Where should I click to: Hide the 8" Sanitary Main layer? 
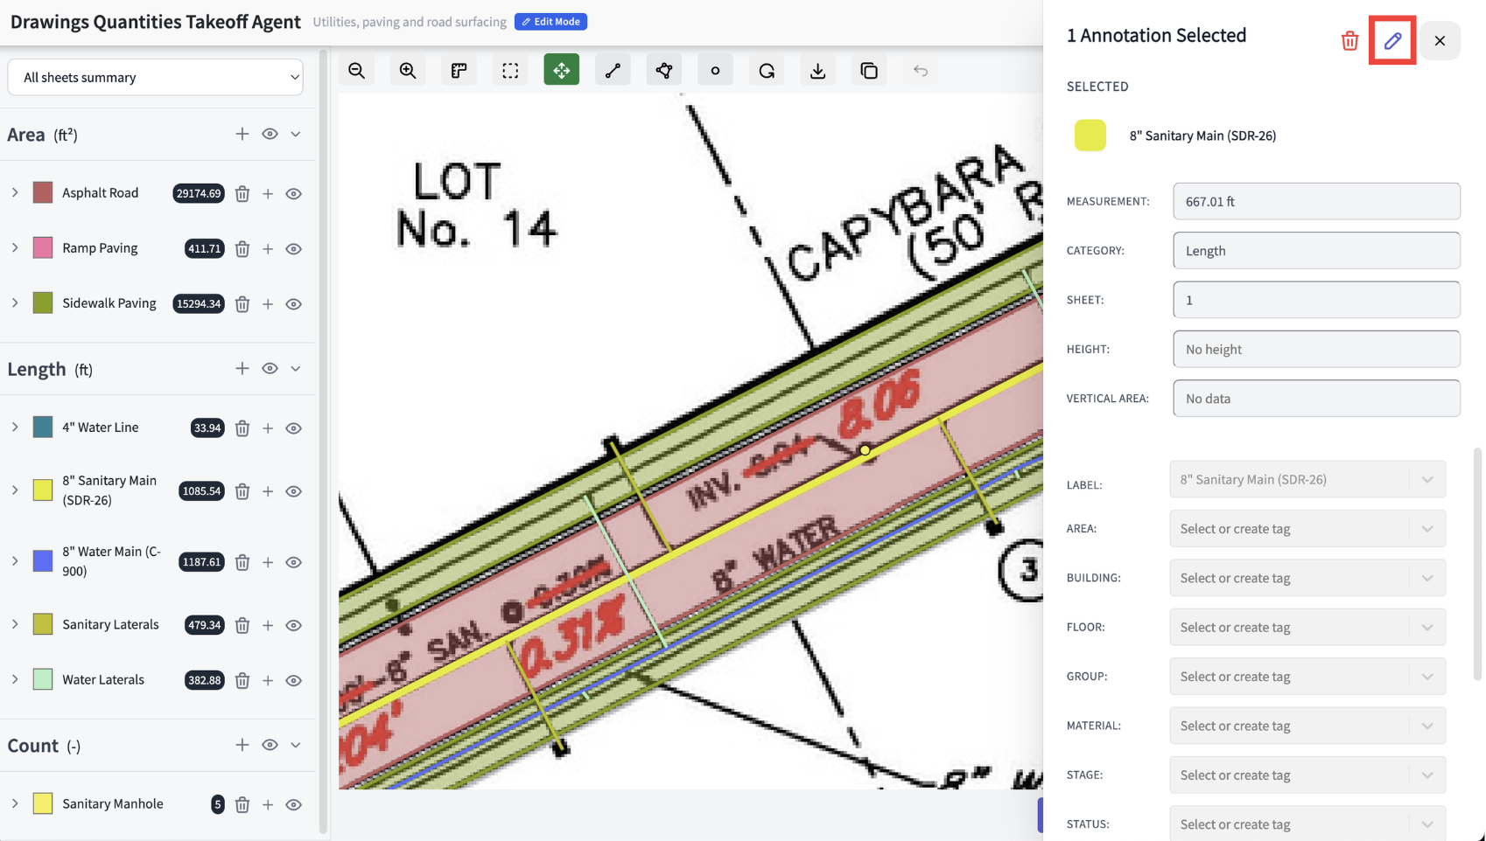[294, 491]
